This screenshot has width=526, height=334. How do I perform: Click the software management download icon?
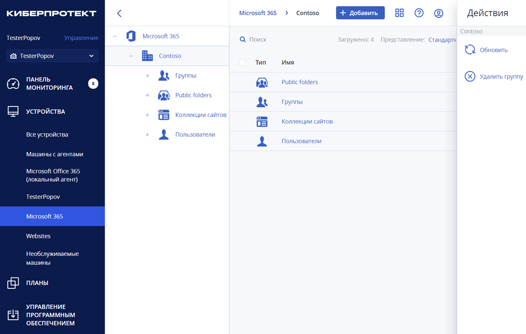[x=13, y=315]
